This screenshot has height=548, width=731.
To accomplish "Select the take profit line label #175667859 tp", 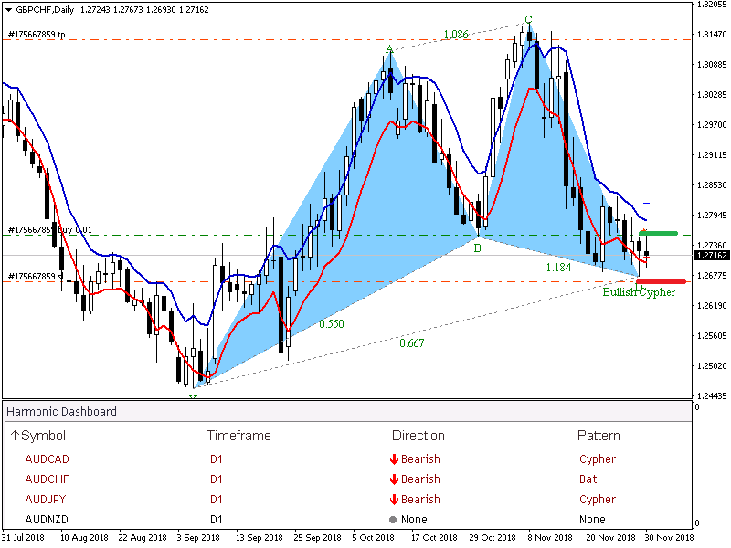I will (x=37, y=35).
